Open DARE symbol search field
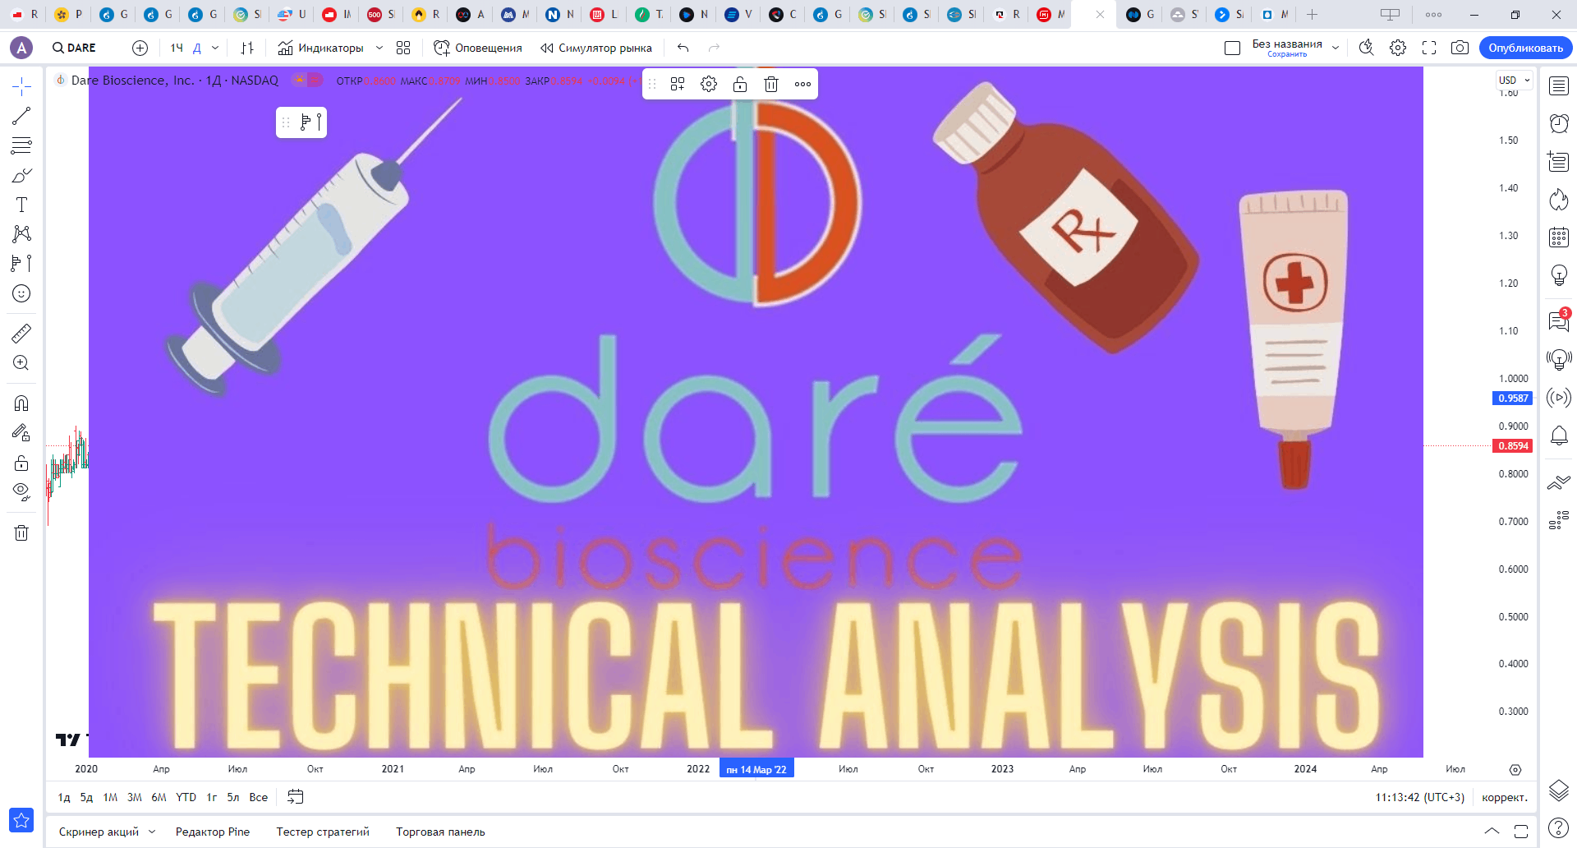 point(74,48)
